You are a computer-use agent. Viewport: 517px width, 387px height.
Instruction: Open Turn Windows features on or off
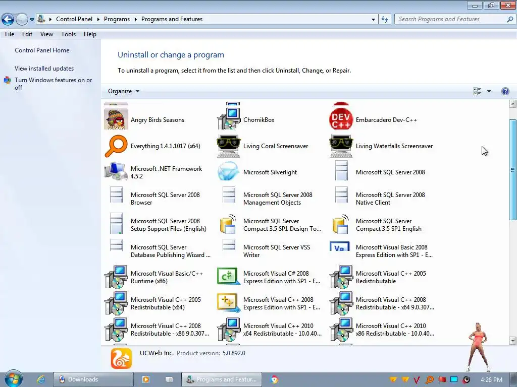pos(54,84)
